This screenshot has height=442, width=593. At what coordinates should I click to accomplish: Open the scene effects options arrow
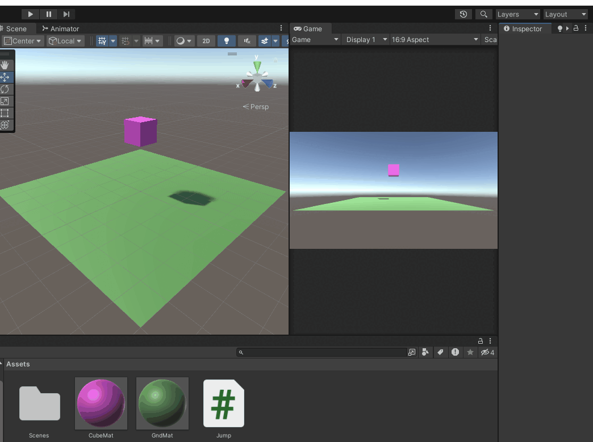click(275, 41)
